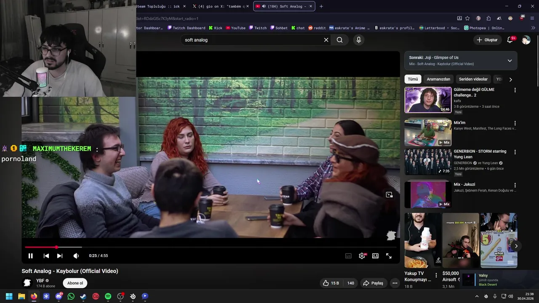This screenshot has width=539, height=303.
Task: Open Twitch Dashboard bookmark
Action: pos(186,28)
